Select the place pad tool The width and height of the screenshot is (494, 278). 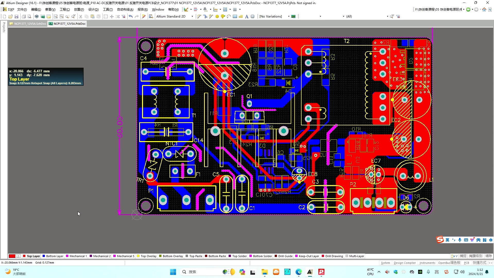217,16
